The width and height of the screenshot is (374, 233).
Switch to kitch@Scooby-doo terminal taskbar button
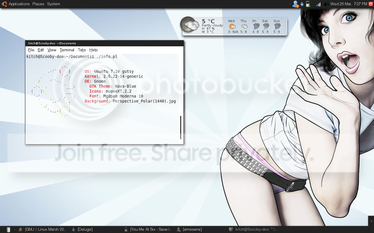tap(253, 229)
